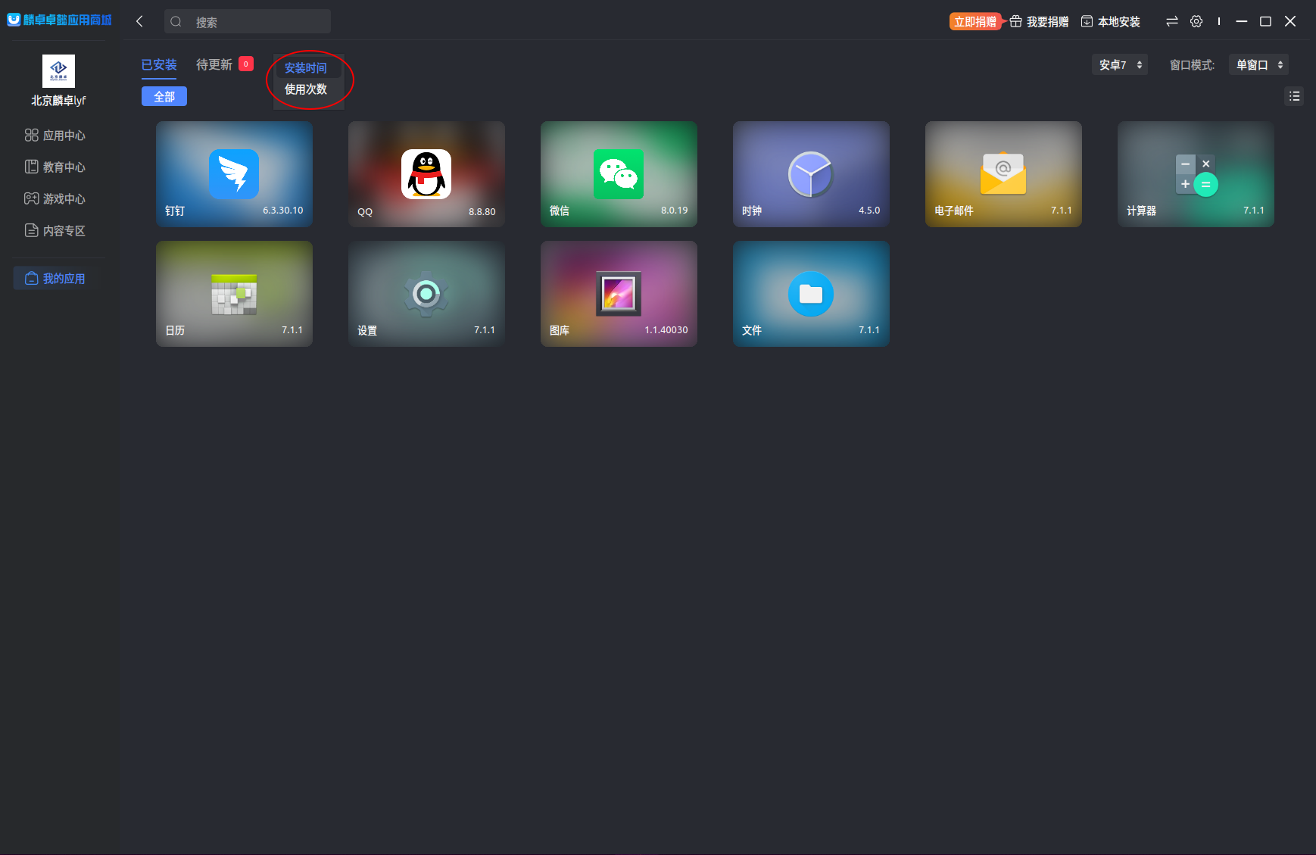Select 使用次数 sort option
This screenshot has height=855, width=1316.
coord(306,89)
